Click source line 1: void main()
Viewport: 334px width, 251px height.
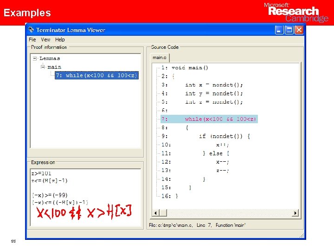pos(185,68)
